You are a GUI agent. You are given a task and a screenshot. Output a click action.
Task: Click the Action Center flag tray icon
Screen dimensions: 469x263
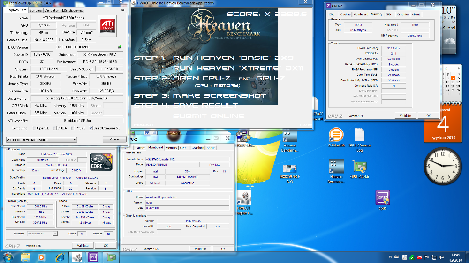click(427, 257)
